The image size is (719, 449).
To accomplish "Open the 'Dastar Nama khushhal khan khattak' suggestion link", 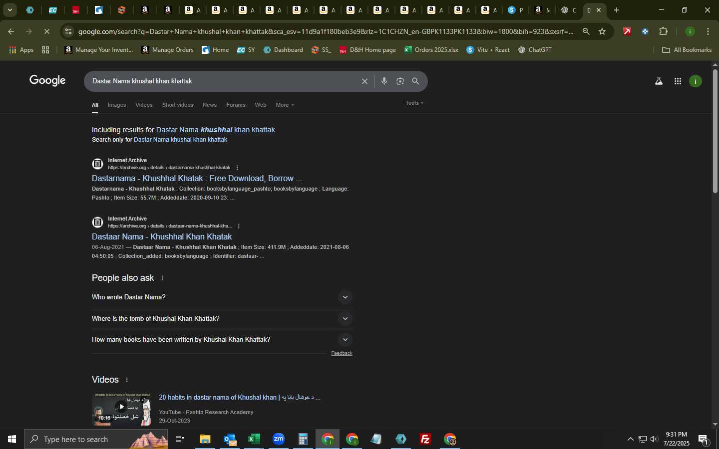I will coord(216,130).
